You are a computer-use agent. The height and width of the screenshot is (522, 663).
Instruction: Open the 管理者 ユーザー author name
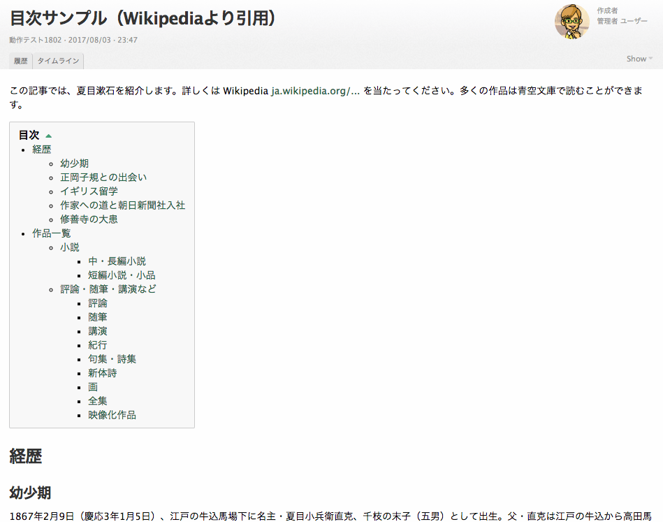(622, 21)
